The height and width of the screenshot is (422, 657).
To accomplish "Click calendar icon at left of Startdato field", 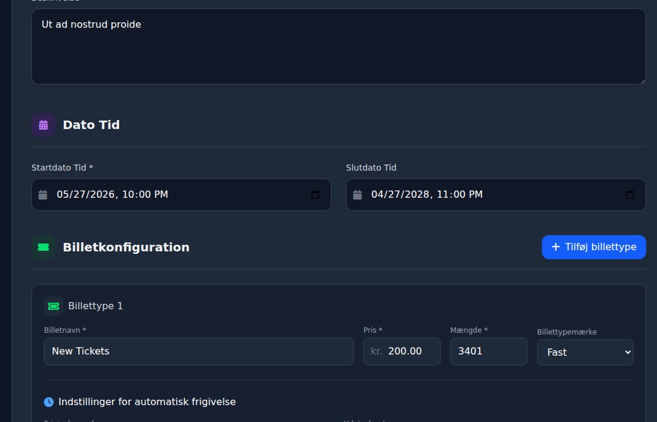I will click(x=43, y=195).
